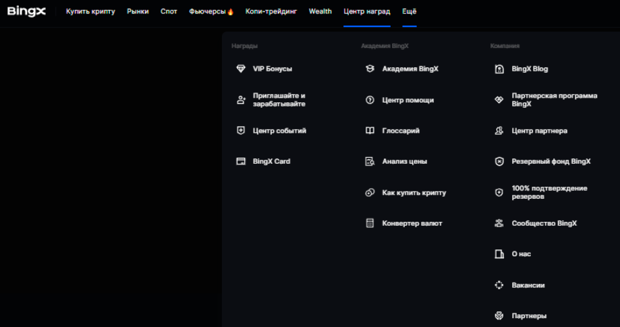Click the add-person icon beside Приглашайте и зарабатывайте
This screenshot has height=327, width=620.
tap(241, 100)
